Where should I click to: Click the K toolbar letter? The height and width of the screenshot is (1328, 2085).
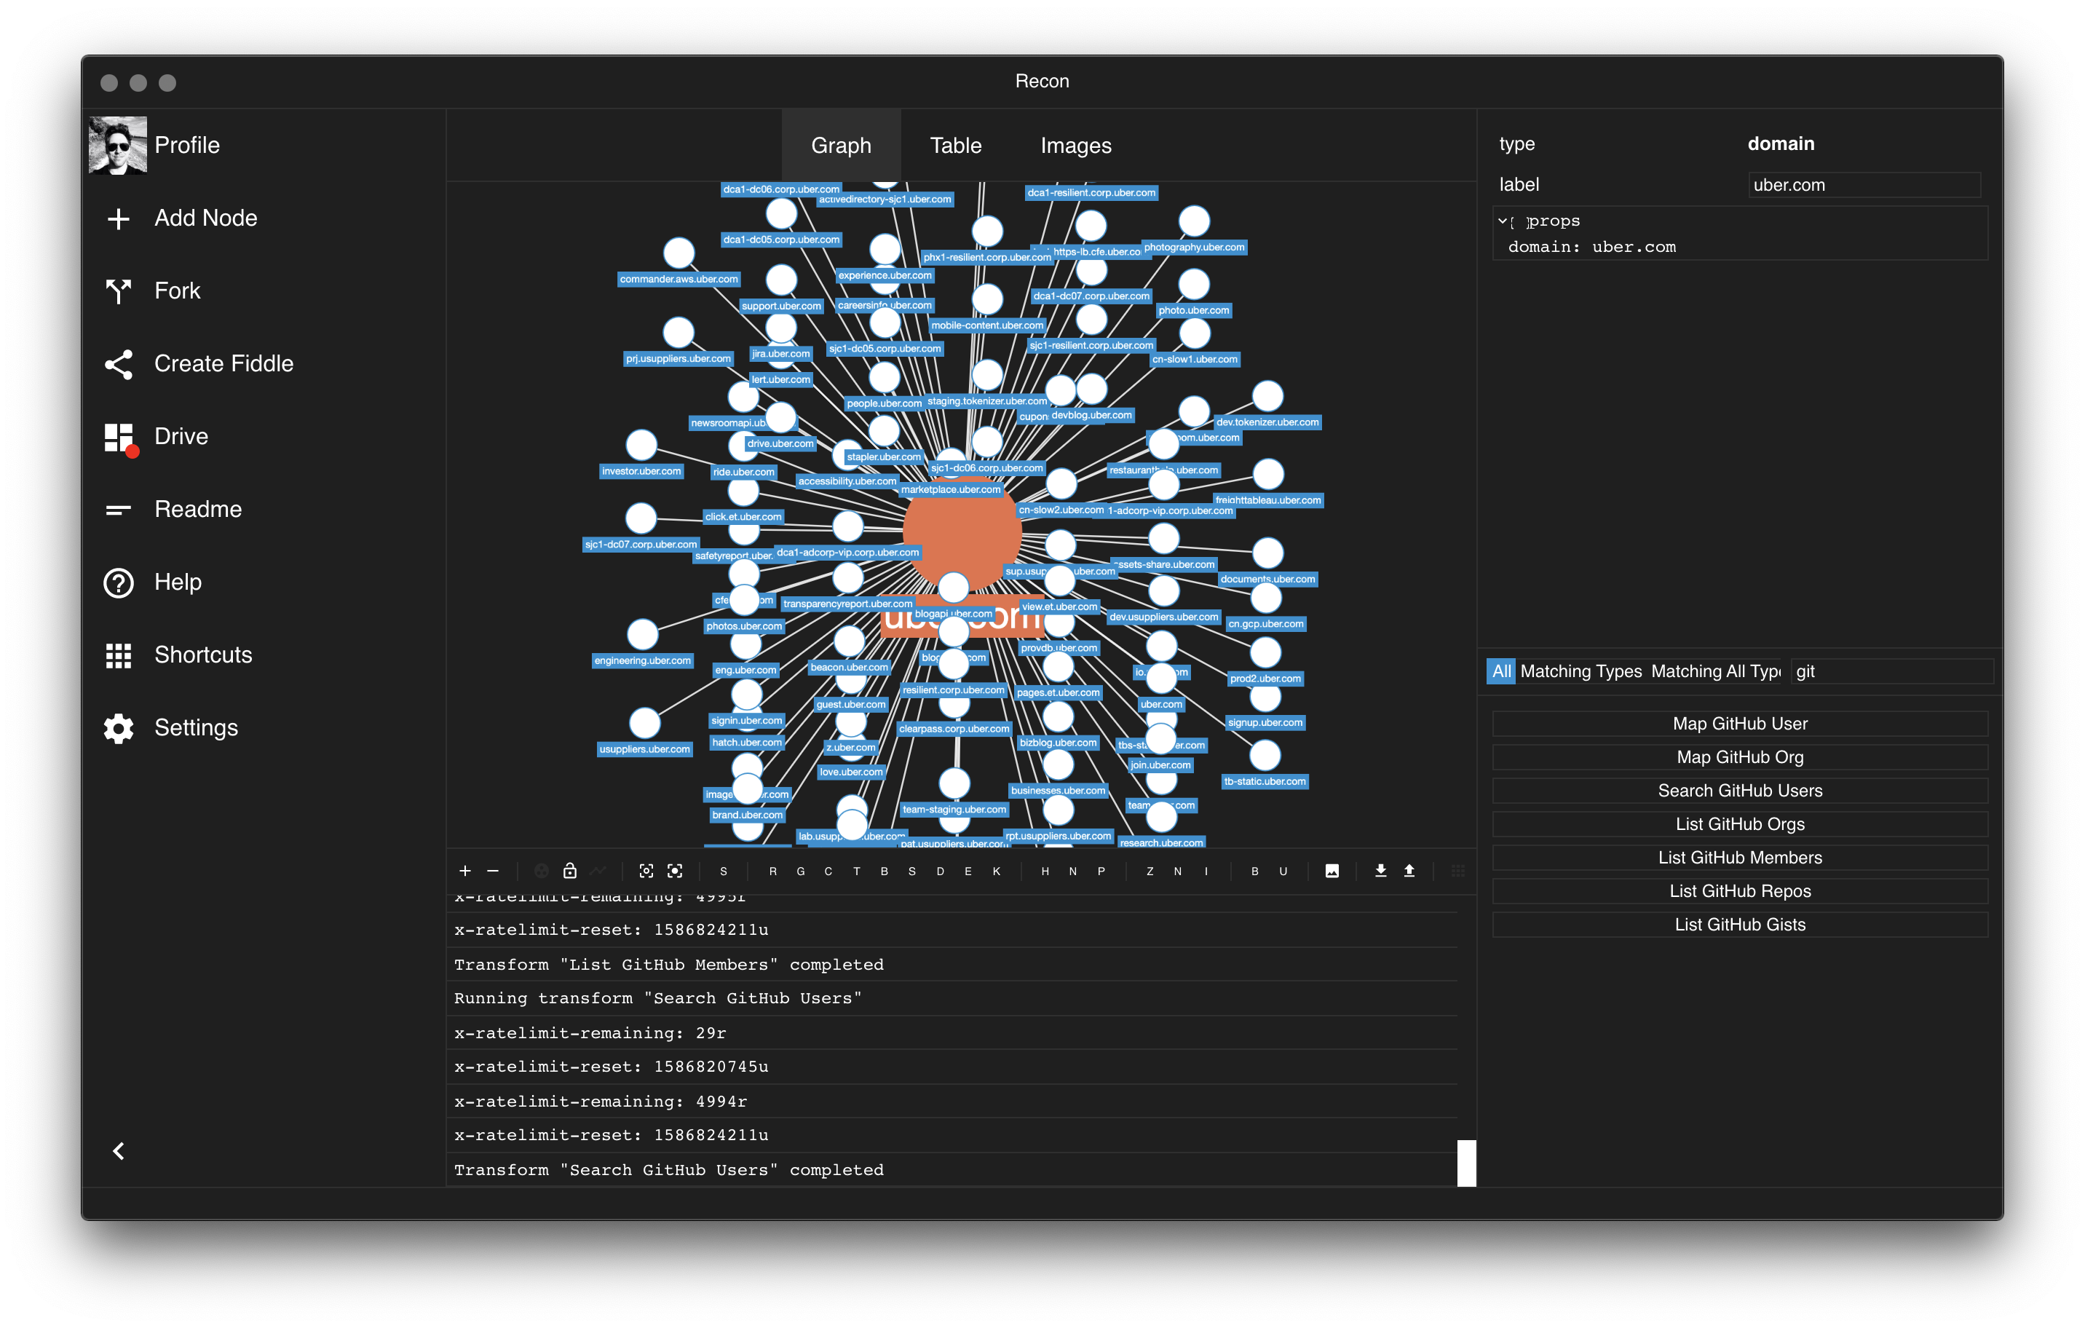[997, 871]
